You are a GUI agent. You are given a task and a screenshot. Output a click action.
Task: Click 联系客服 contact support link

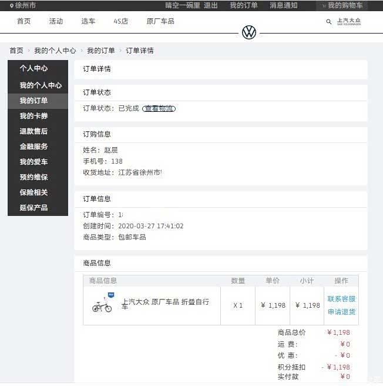[x=341, y=299]
